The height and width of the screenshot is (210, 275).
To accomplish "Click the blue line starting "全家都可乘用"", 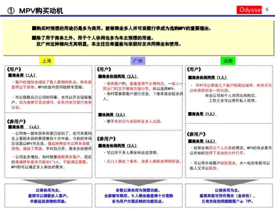I will (x=139, y=196).
